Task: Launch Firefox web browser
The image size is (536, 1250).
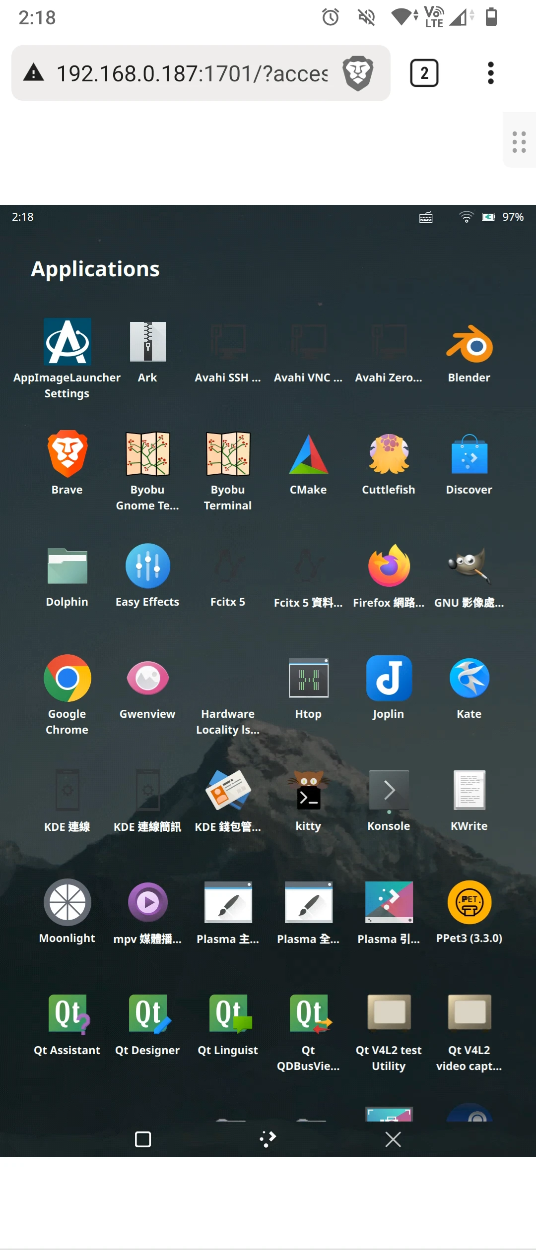Action: point(389,575)
